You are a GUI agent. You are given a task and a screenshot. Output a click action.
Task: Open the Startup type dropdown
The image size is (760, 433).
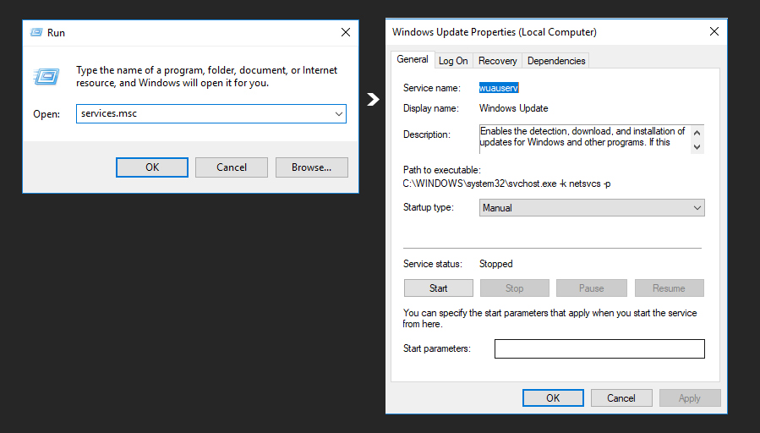[x=592, y=207]
